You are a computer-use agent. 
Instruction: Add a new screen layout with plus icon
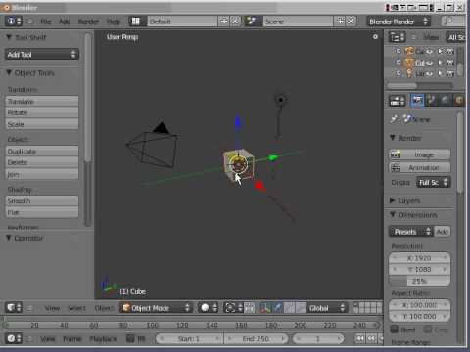pyautogui.click(x=223, y=22)
